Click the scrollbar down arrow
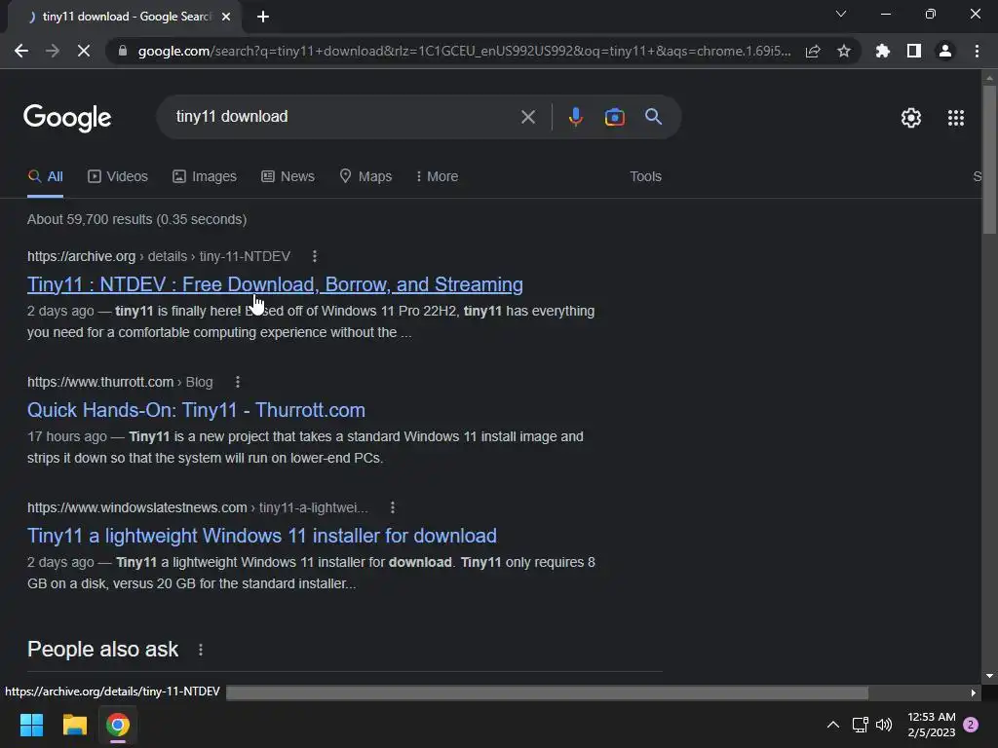 [989, 676]
